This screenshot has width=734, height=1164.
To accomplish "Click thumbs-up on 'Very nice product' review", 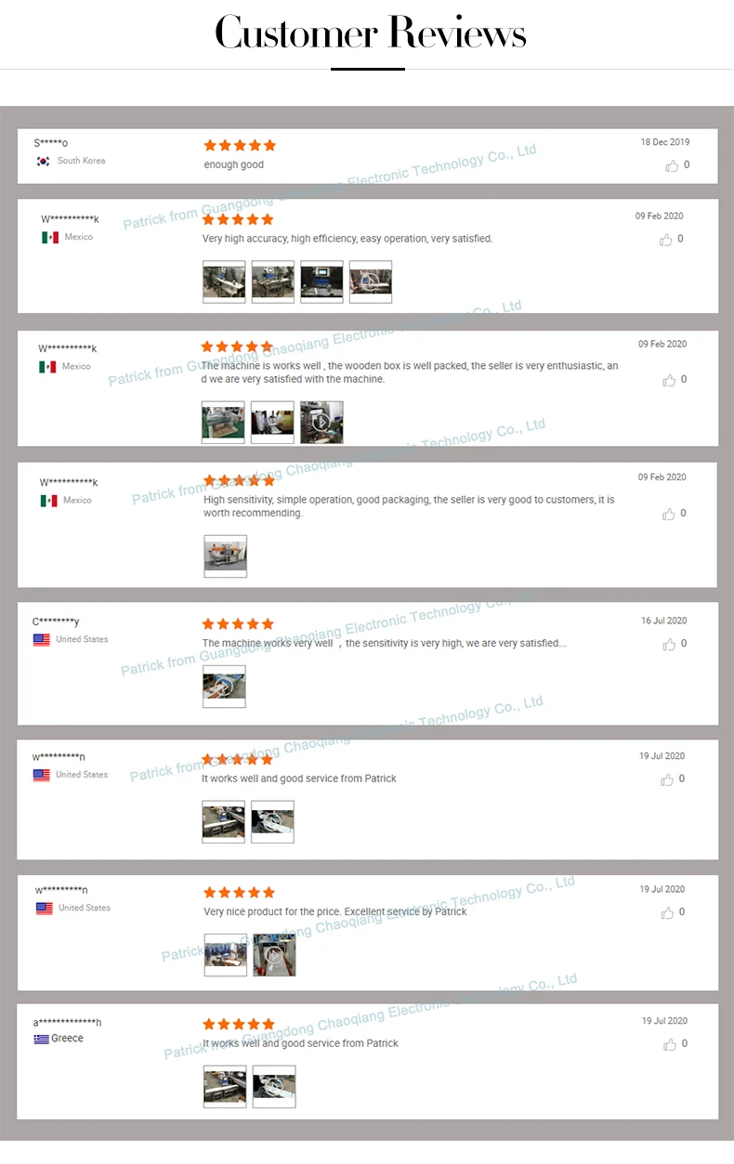I will tap(667, 912).
